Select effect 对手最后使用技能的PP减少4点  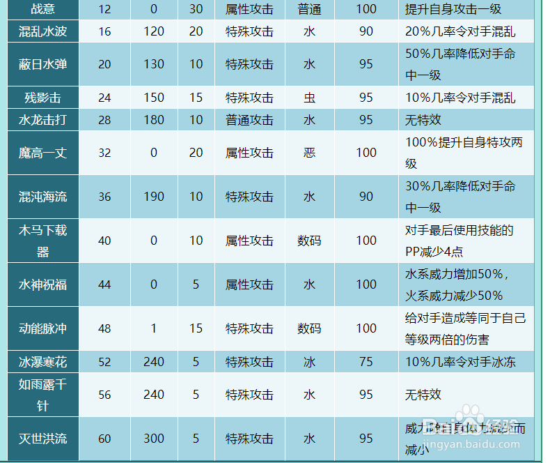[459, 241]
